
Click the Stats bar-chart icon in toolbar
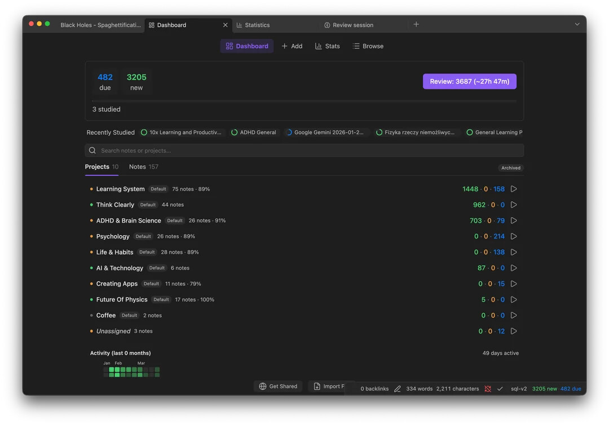[319, 46]
